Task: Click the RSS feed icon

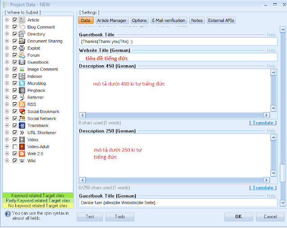Action: coord(22,105)
